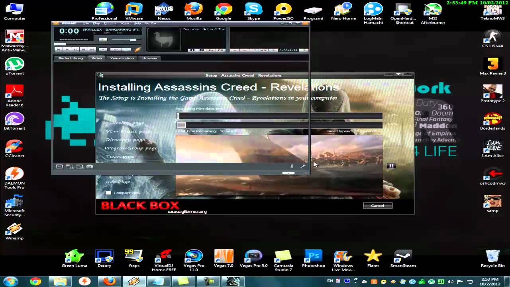
Task: Click the Firefox icon in the taskbar
Action: click(109, 281)
